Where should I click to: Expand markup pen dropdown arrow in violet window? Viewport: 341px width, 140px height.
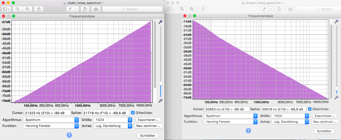tap(77, 9)
